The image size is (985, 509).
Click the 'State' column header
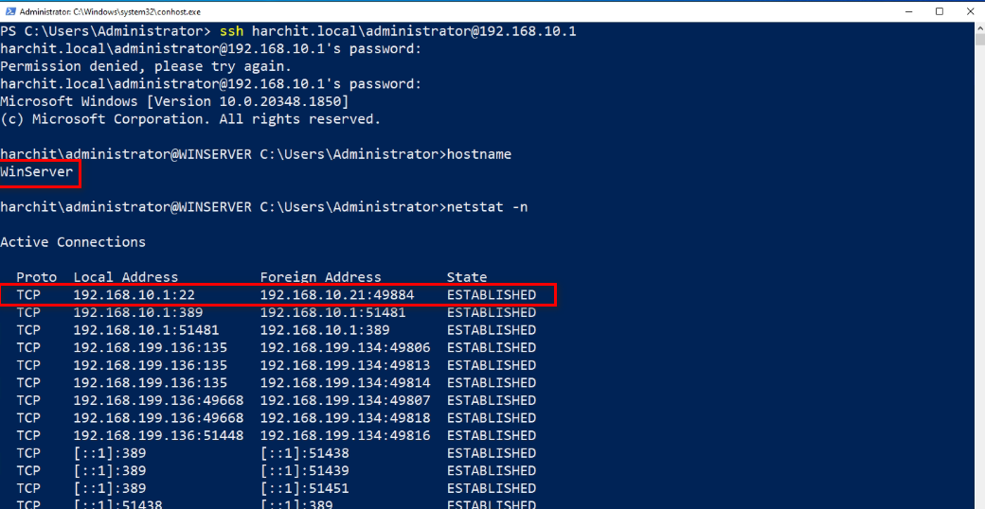[467, 277]
